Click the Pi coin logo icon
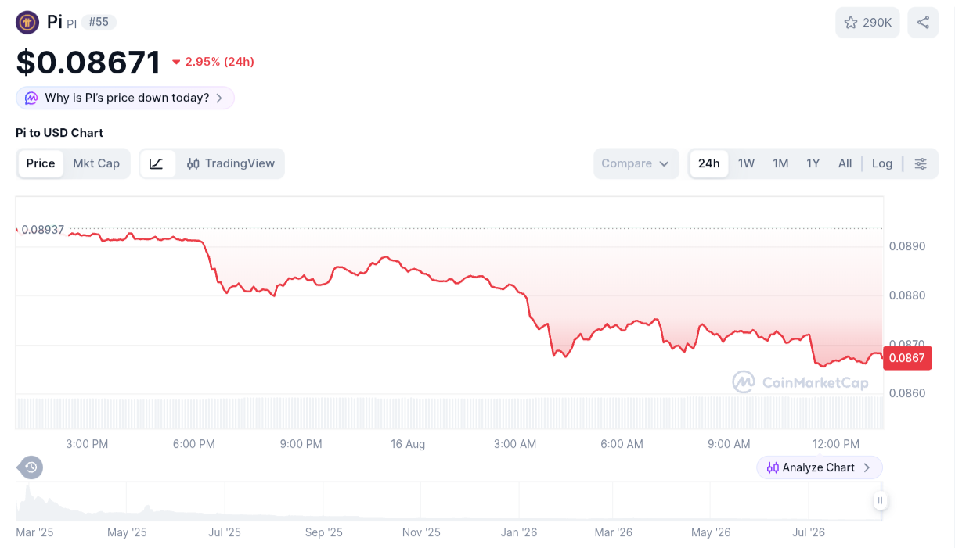 click(x=27, y=22)
